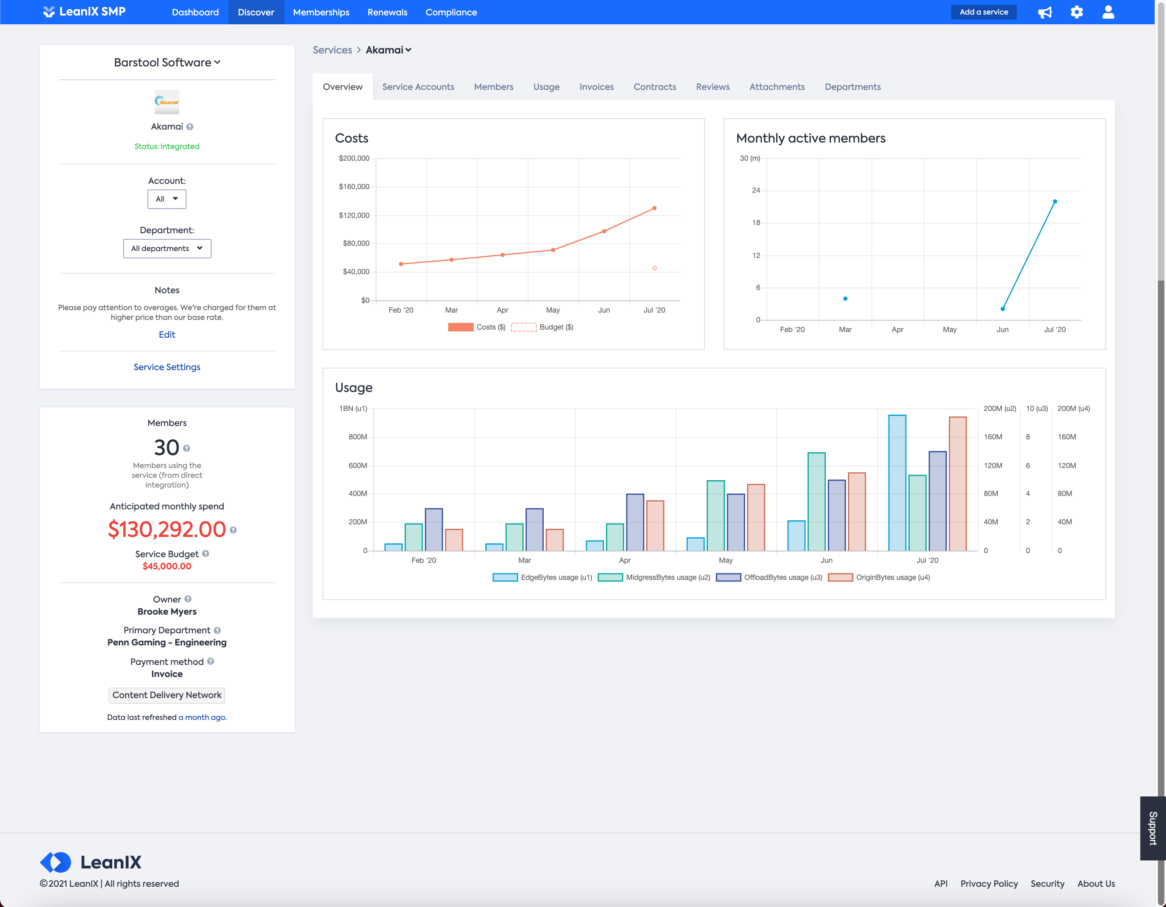
Task: Expand the Barstool Software workspace selector
Action: click(x=167, y=62)
